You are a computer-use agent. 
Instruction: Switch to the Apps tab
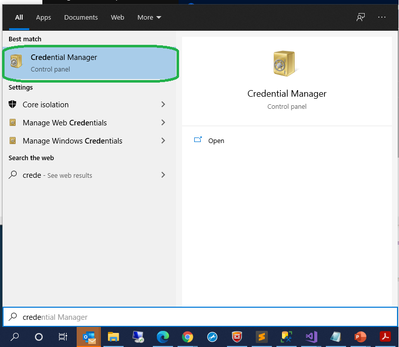(x=43, y=17)
